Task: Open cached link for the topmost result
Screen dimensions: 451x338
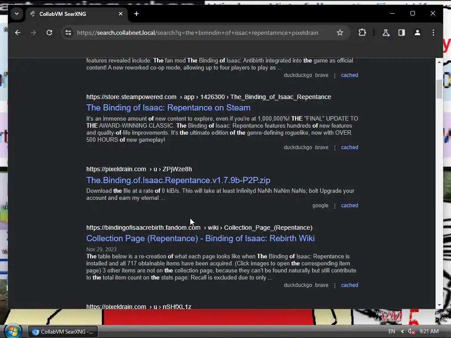Action: [349, 75]
